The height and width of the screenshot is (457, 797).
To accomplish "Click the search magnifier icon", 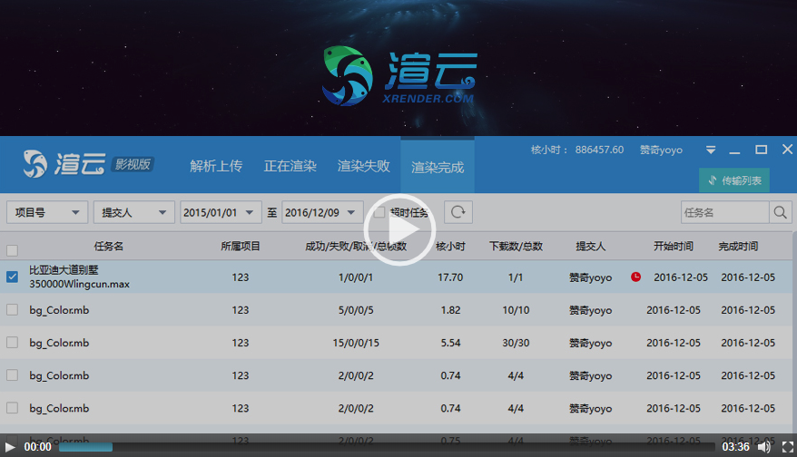I will click(781, 212).
